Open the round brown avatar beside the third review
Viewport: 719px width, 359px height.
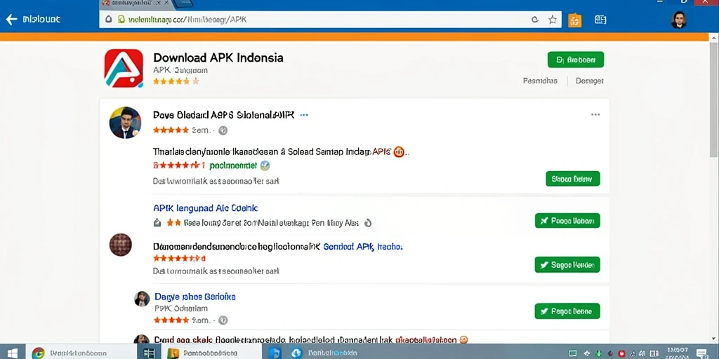(x=121, y=245)
